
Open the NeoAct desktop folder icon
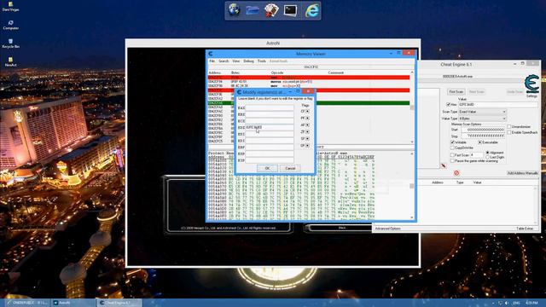pyautogui.click(x=11, y=61)
